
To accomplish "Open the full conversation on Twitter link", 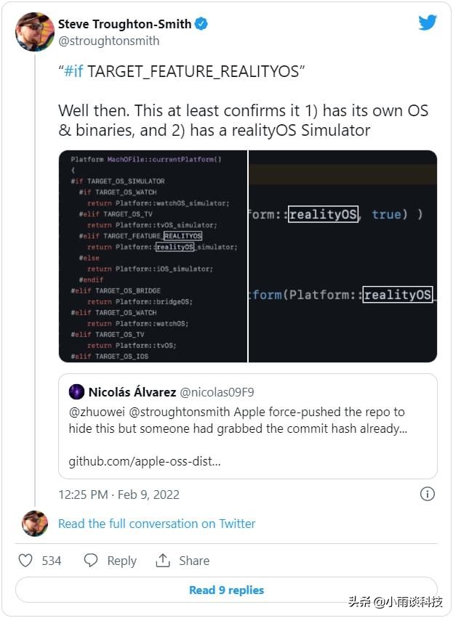I will click(x=156, y=524).
